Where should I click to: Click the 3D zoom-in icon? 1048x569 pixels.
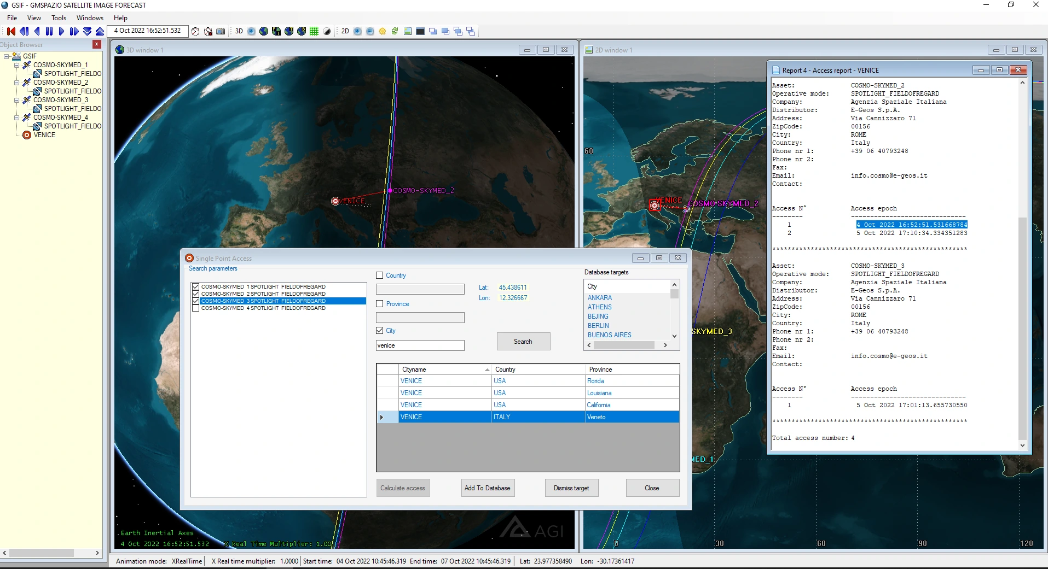click(x=251, y=31)
